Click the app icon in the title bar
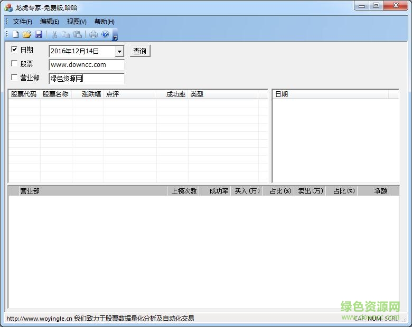This screenshot has width=412, height=327. [x=8, y=7]
